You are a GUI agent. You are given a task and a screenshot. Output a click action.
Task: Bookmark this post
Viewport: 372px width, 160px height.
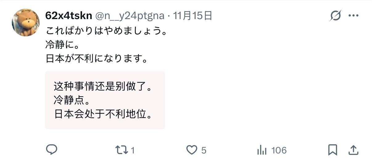332,150
